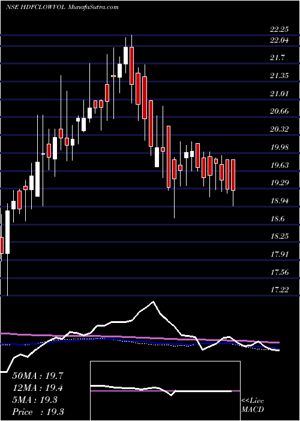The width and height of the screenshot is (300, 421).
Task: Click the 18.6 price axis label
Action: 277,219
